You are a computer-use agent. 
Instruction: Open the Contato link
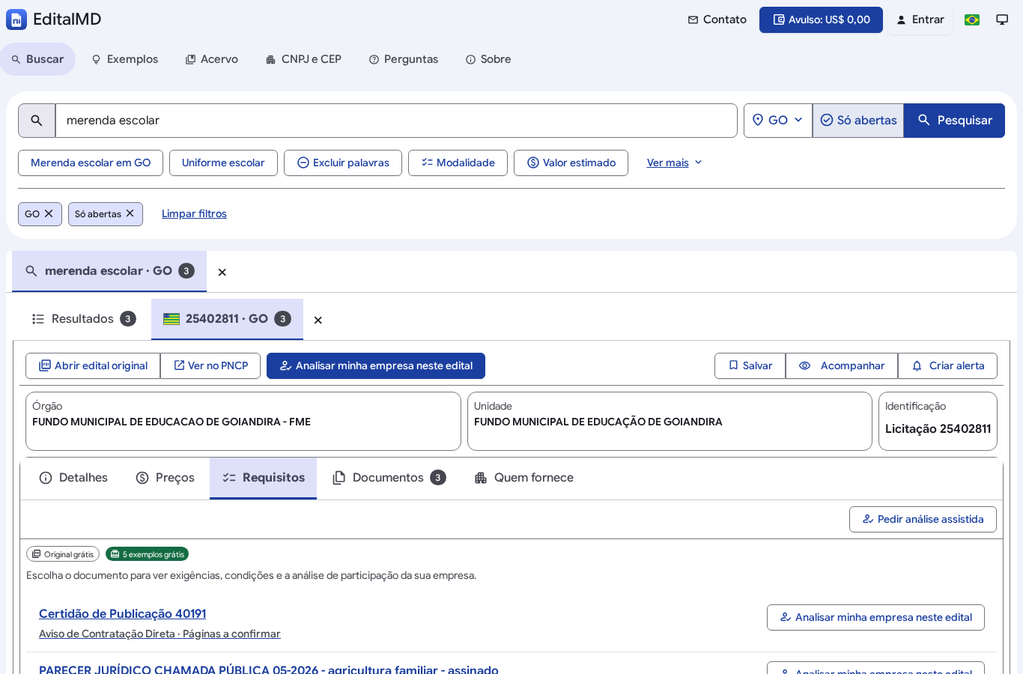[717, 19]
